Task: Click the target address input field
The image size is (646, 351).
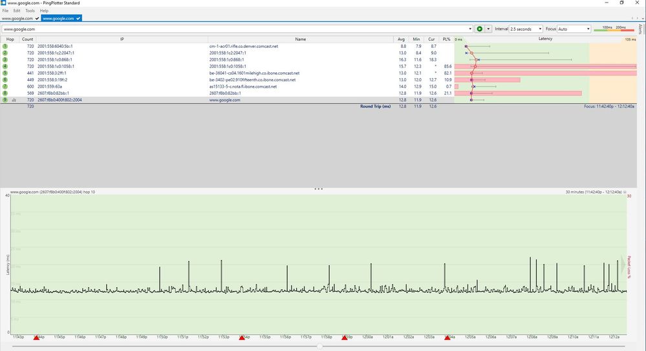Action: [235, 29]
